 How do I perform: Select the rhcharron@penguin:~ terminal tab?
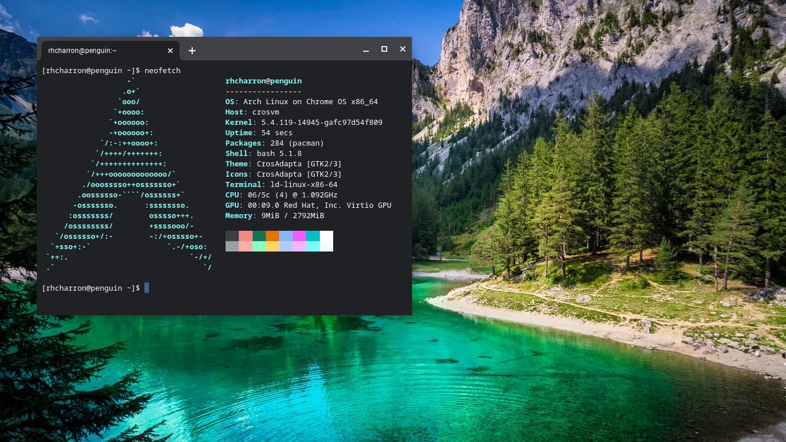109,50
